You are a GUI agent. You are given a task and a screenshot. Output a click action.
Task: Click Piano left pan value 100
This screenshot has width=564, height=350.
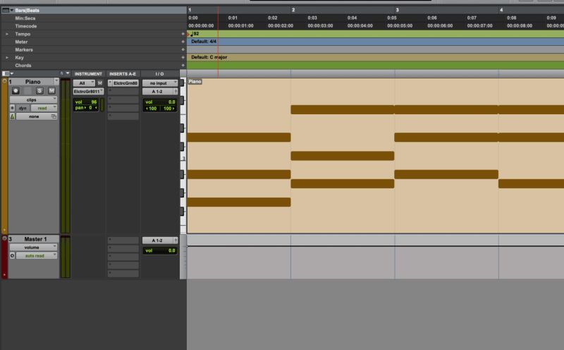tap(152, 109)
